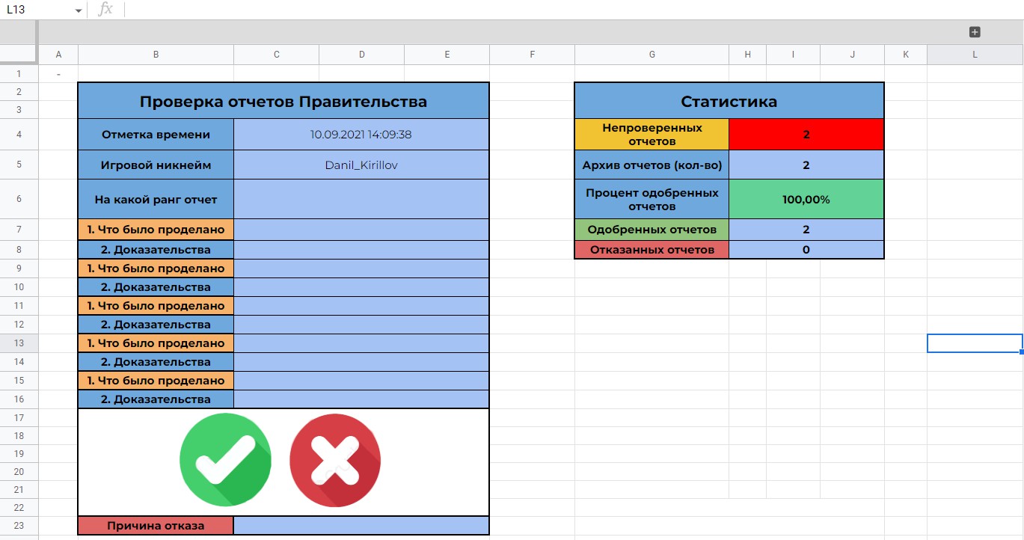This screenshot has height=540, width=1024.
Task: Select column A header
Action: [x=58, y=55]
